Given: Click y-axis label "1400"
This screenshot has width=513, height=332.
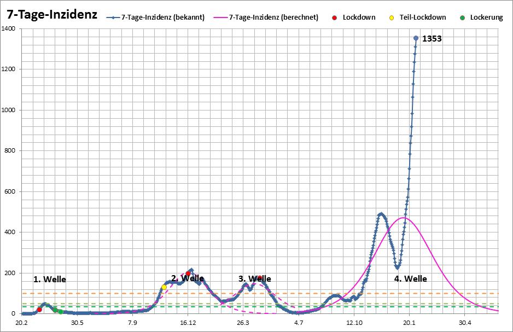Looking at the screenshot, I should point(8,28).
